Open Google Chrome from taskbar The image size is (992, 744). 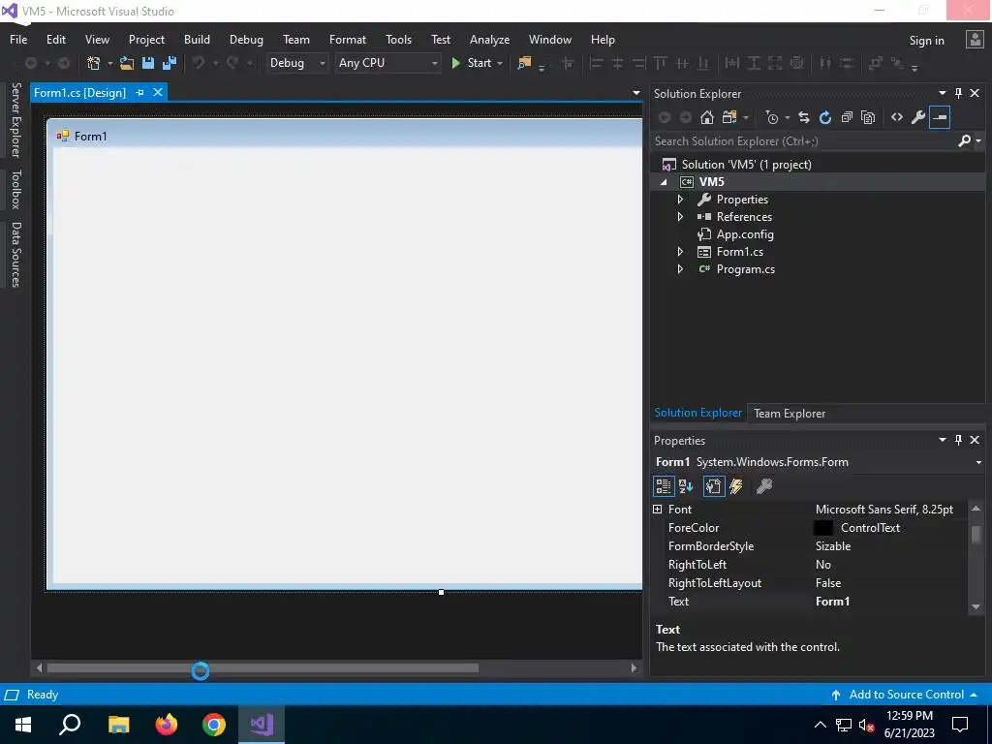point(214,725)
